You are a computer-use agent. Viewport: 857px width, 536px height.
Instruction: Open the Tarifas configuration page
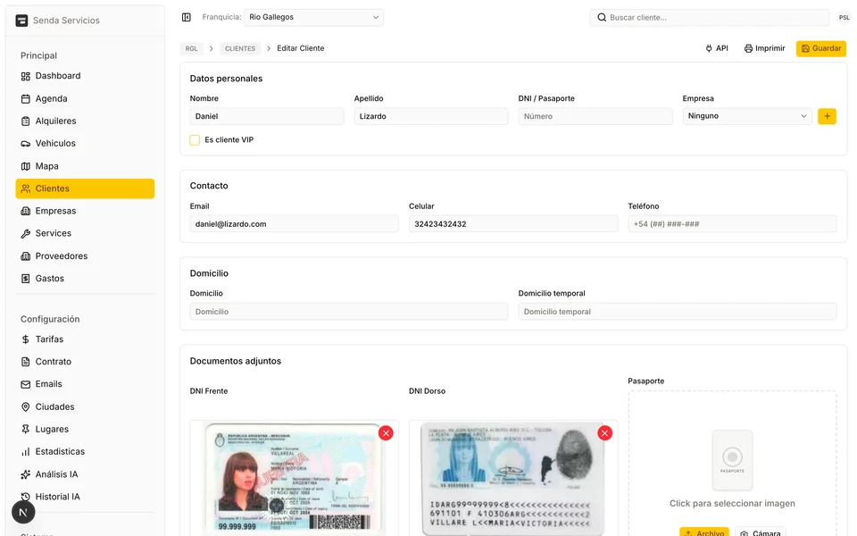(49, 339)
